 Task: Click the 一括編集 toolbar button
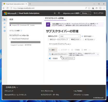coord(76,50)
